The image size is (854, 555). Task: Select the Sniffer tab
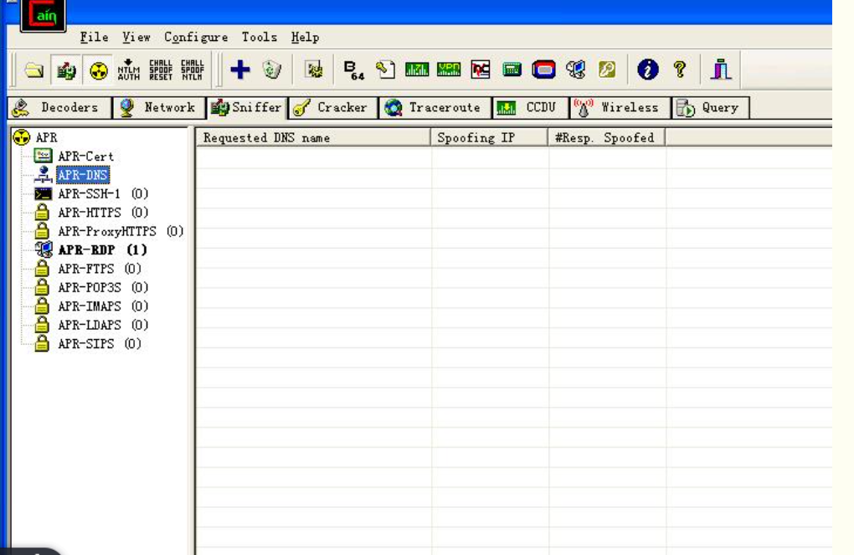click(x=247, y=108)
